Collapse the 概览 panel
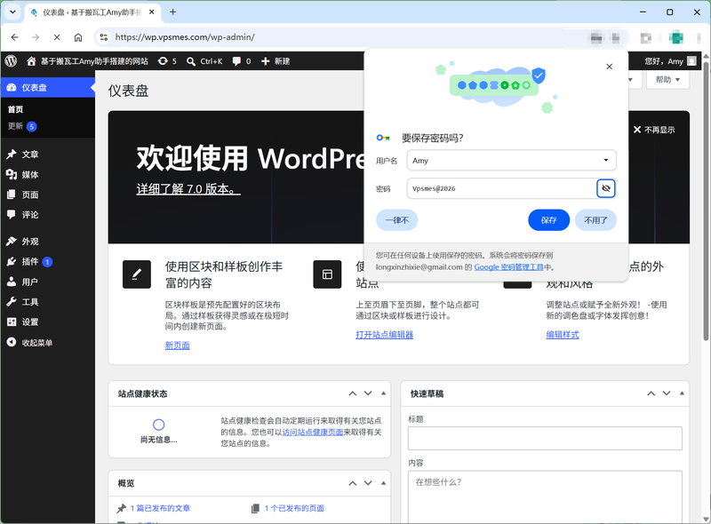This screenshot has height=524, width=711. (x=383, y=483)
